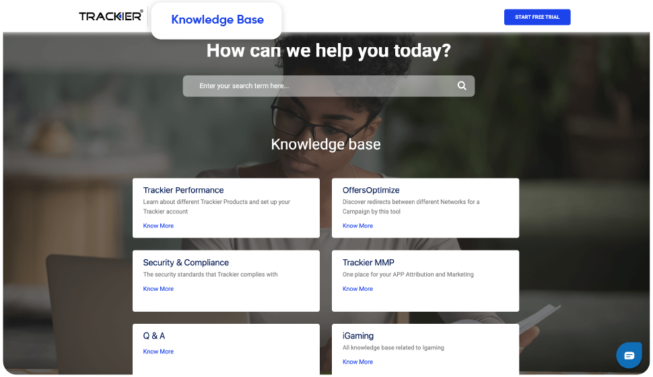This screenshot has height=377, width=653.
Task: Open the chat support widget
Action: (x=629, y=355)
